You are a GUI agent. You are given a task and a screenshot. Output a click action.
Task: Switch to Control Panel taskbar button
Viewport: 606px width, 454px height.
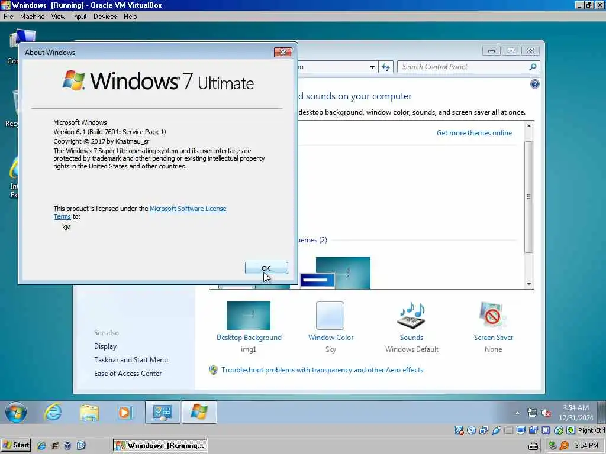[162, 412]
